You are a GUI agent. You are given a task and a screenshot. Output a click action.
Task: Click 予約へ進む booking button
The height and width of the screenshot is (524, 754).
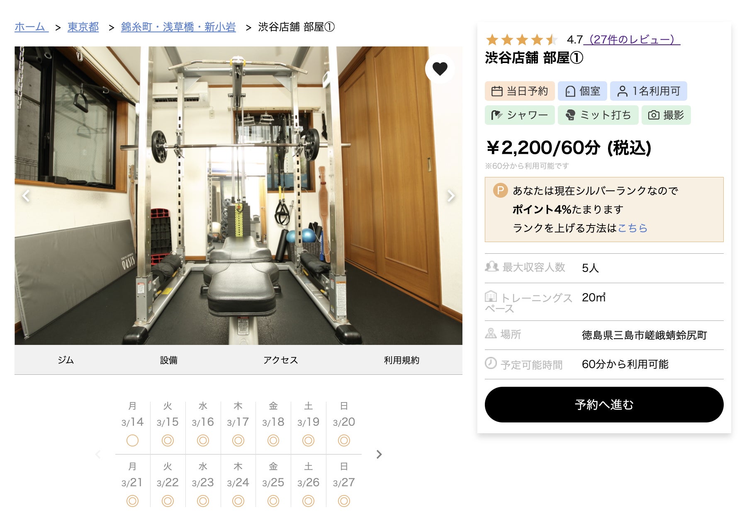pyautogui.click(x=604, y=405)
